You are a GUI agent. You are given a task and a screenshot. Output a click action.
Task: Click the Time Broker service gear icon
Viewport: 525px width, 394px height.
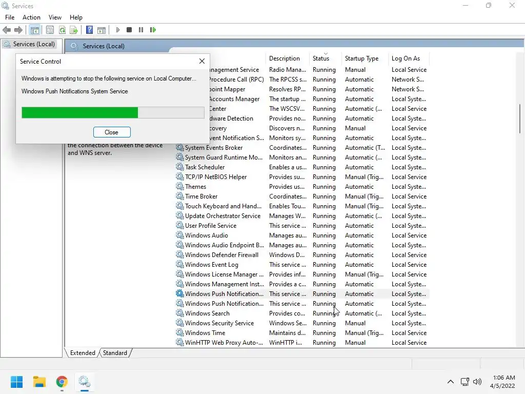180,196
